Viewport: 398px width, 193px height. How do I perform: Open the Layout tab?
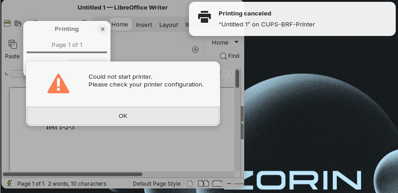[168, 25]
